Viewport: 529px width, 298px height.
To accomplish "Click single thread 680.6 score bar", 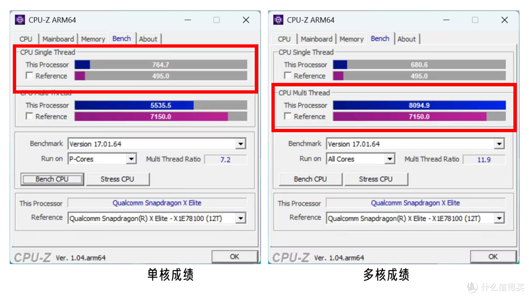I will tap(419, 65).
